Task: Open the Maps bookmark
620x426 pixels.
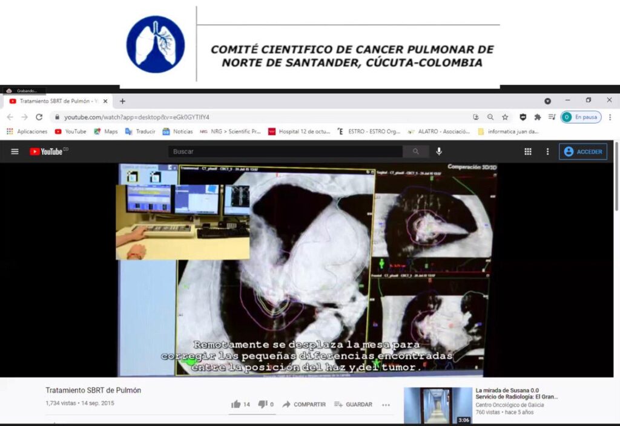Action: [105, 131]
